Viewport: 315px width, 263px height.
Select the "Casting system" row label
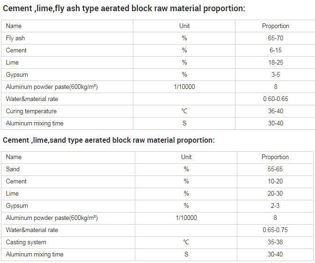pos(26,242)
